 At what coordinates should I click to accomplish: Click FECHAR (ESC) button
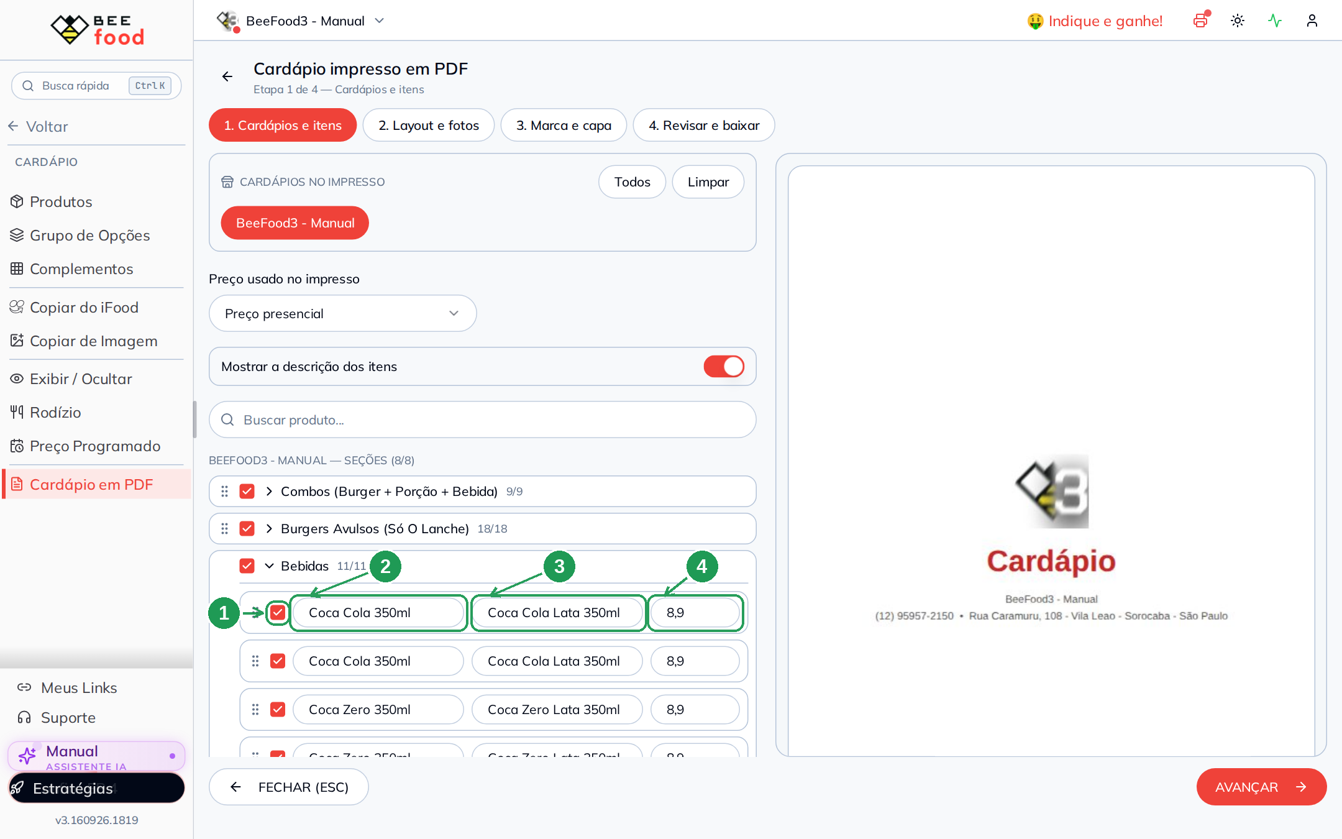coord(289,787)
